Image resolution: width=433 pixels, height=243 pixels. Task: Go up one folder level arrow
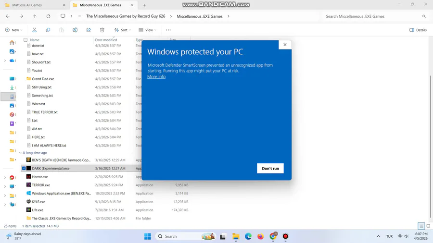(x=35, y=16)
